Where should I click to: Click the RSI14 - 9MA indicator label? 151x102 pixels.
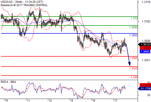8,82
